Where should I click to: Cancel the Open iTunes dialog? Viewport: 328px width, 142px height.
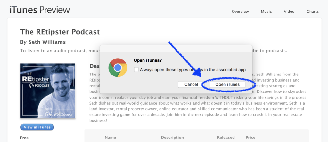[191, 84]
